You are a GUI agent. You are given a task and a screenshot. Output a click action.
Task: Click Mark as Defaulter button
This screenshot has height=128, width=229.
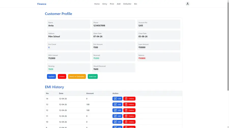[x=77, y=76]
